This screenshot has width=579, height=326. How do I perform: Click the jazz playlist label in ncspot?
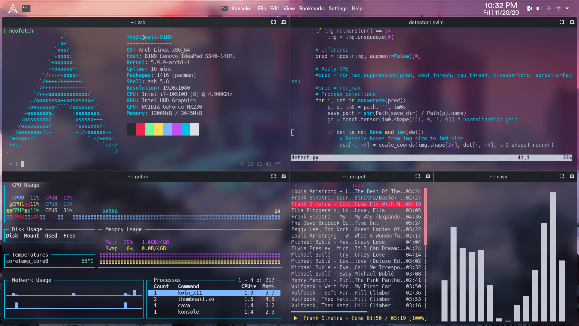click(358, 185)
